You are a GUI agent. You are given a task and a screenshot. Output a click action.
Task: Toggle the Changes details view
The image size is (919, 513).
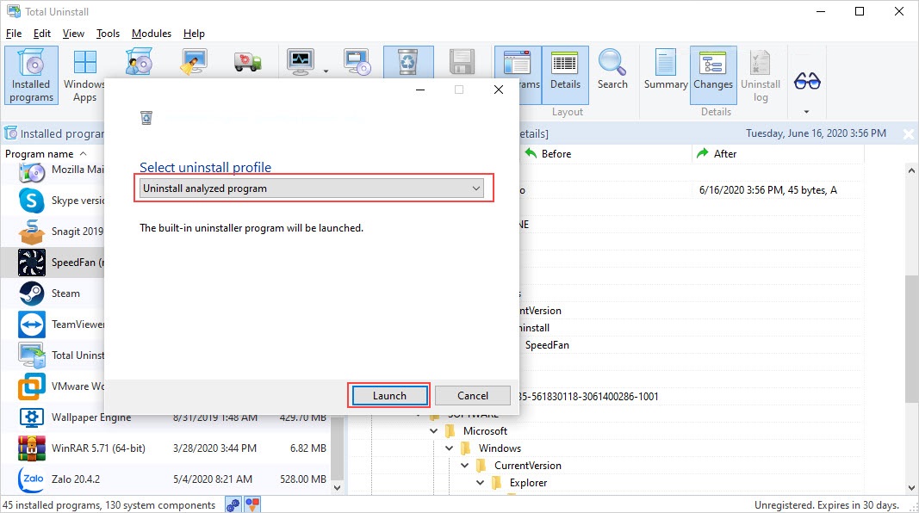pos(713,71)
